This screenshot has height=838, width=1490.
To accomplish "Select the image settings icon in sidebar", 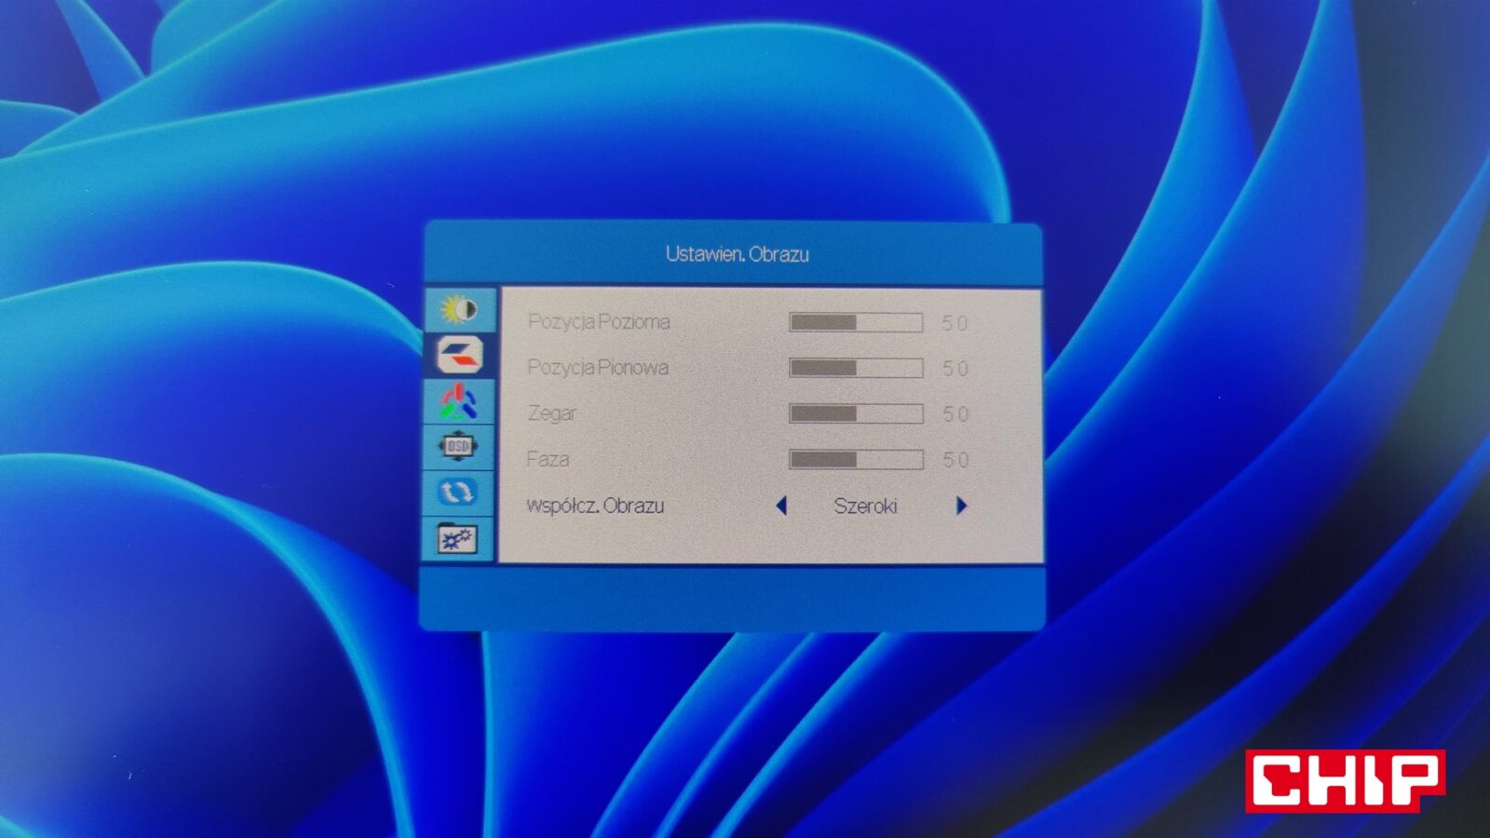I will [x=460, y=355].
